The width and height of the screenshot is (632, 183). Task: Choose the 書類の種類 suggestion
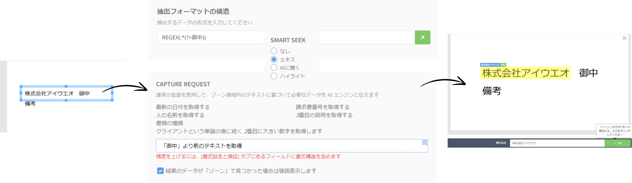169,123
